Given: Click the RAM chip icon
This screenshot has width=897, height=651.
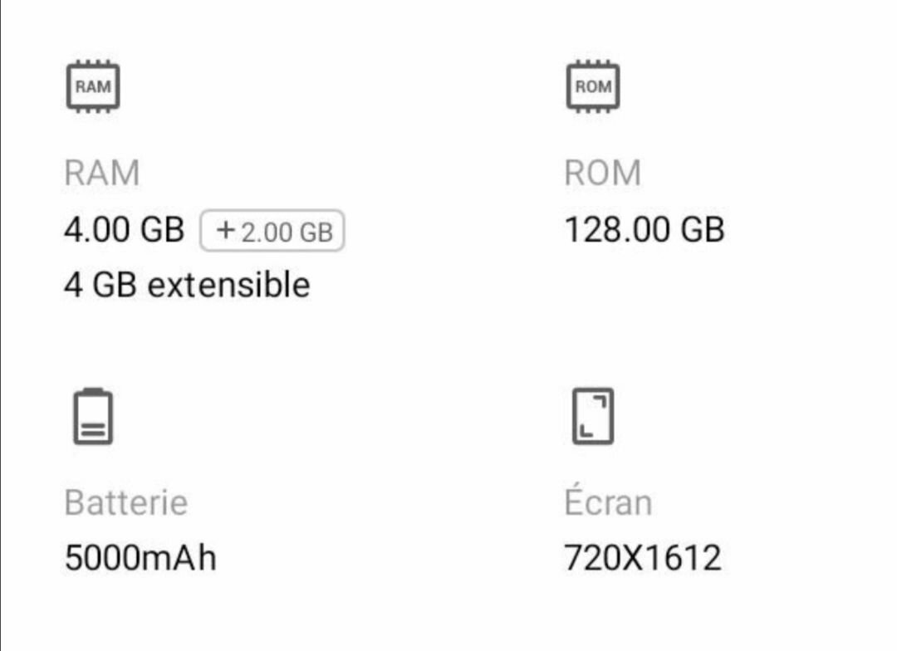Looking at the screenshot, I should click(x=93, y=86).
